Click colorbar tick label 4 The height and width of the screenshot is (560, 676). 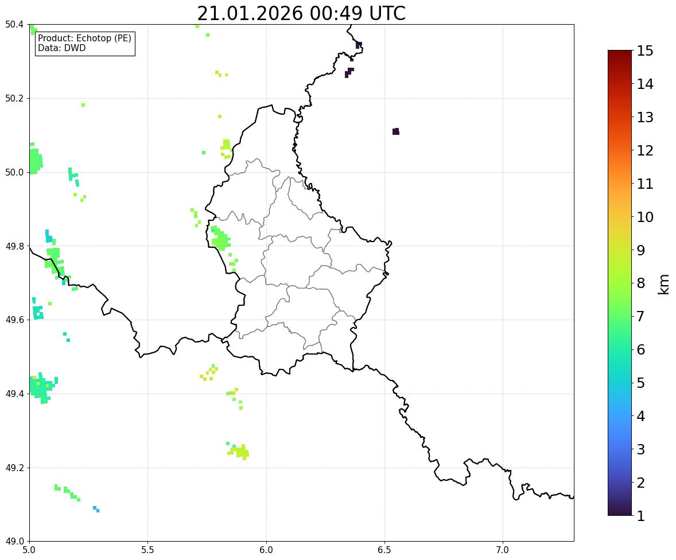641,416
